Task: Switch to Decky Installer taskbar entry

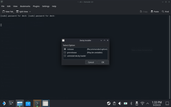Action: (x=45, y=103)
